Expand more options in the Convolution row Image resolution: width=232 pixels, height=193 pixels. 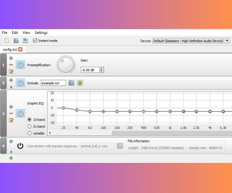point(11,152)
